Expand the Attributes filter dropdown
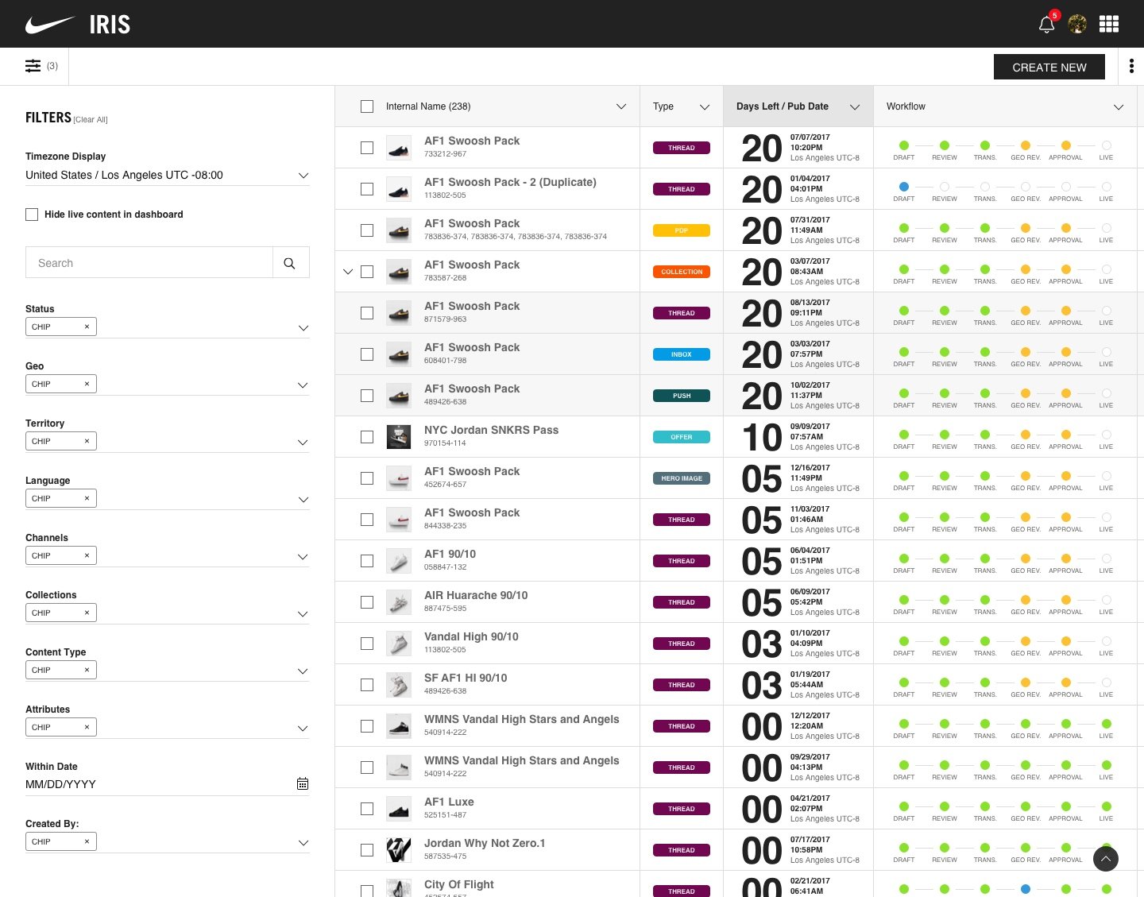 (303, 728)
